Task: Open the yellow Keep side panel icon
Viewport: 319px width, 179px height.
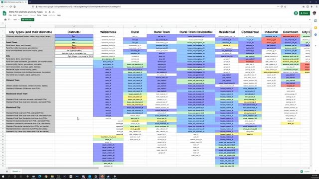Action: [316, 28]
